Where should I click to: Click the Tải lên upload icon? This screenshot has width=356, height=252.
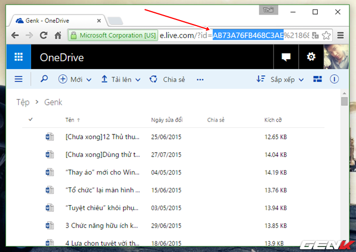pyautogui.click(x=104, y=79)
